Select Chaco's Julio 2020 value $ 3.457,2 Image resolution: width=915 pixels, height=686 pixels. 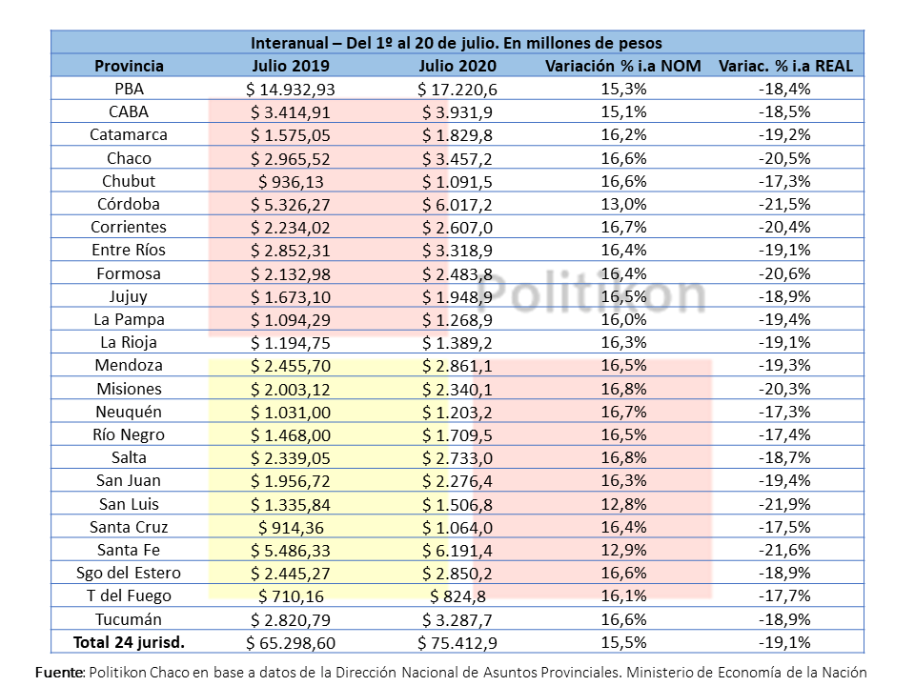(457, 159)
